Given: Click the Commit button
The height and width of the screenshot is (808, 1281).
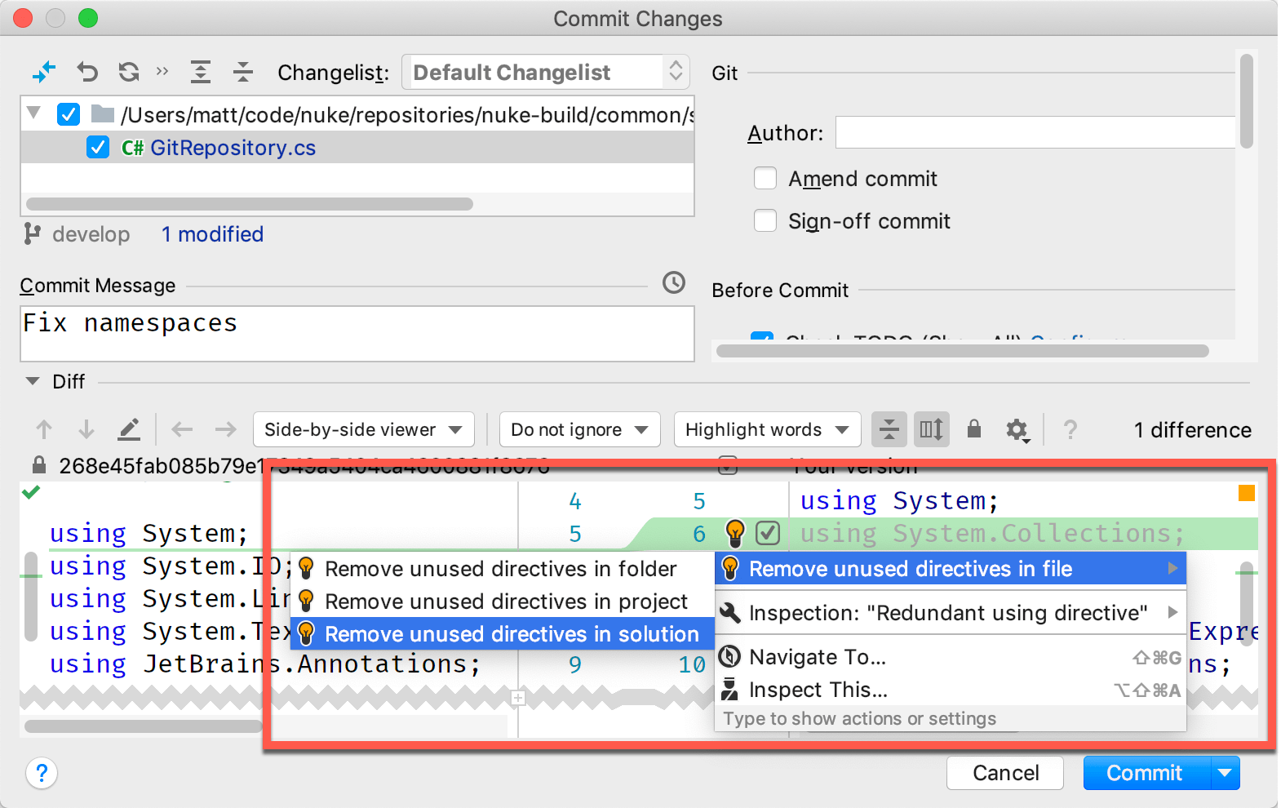Looking at the screenshot, I should [1144, 773].
